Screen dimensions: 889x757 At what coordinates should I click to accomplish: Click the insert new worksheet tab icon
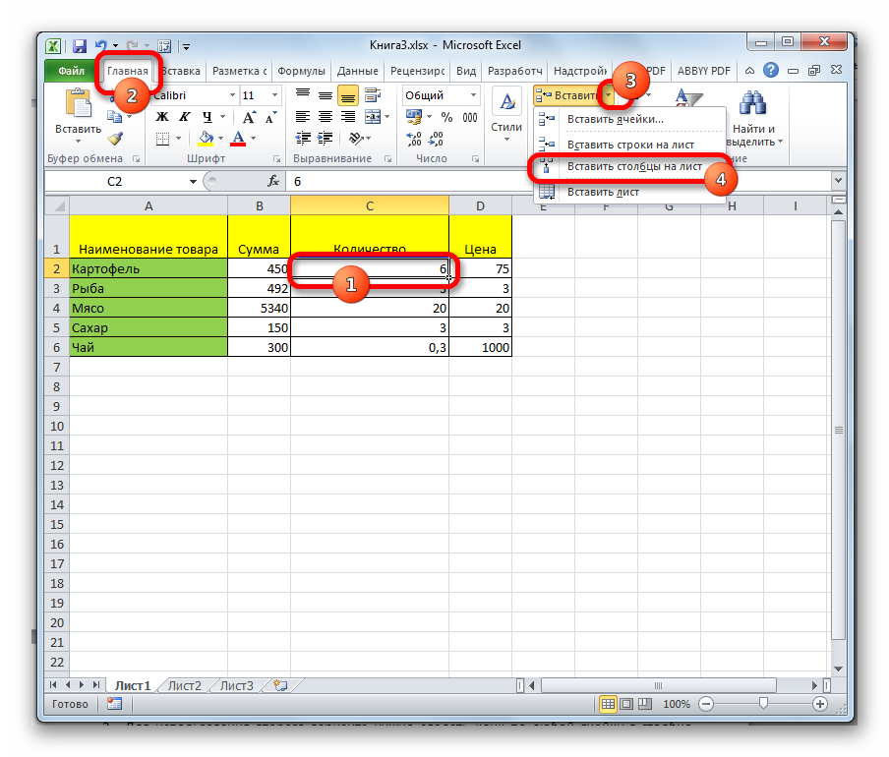(280, 685)
